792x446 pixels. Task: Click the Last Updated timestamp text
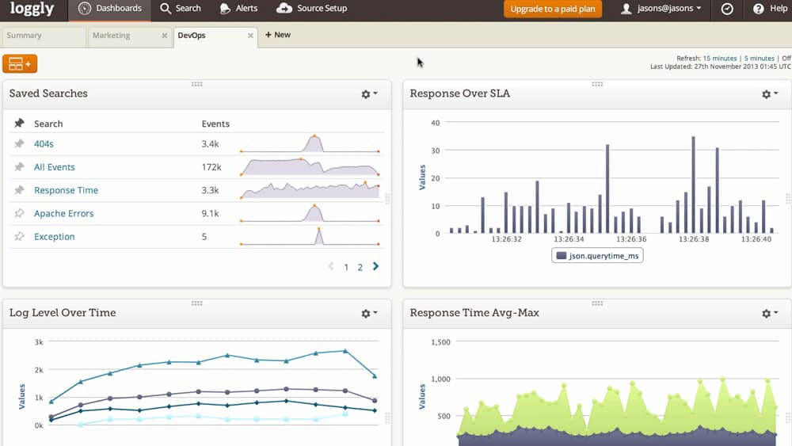coord(720,67)
